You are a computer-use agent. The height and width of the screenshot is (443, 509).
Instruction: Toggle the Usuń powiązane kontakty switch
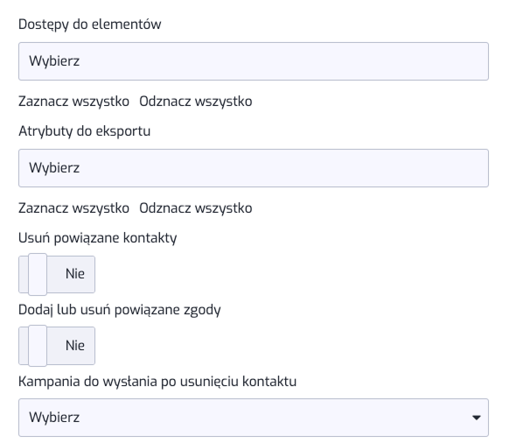pos(57,274)
